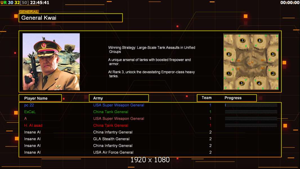This screenshot has height=169, width=300.
Task: Click start position marker 3 on map
Action: point(242,83)
